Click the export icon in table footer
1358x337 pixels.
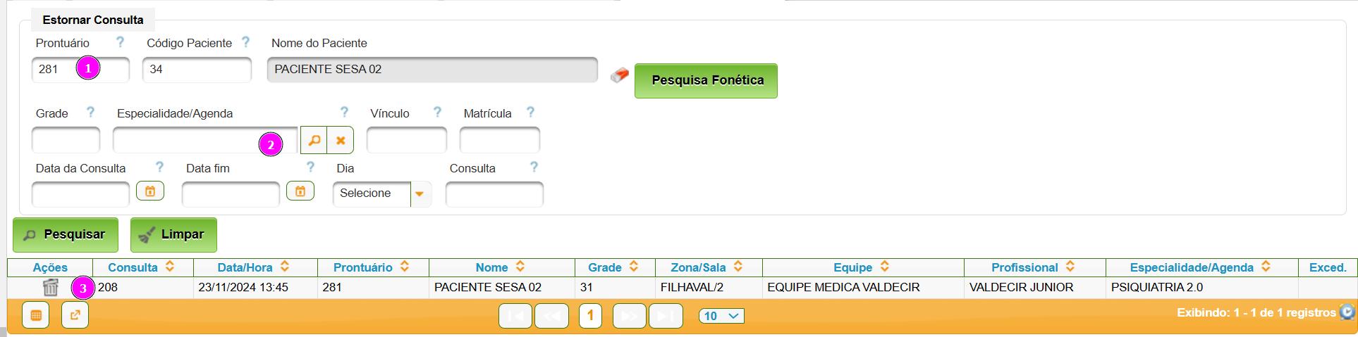coord(75,315)
